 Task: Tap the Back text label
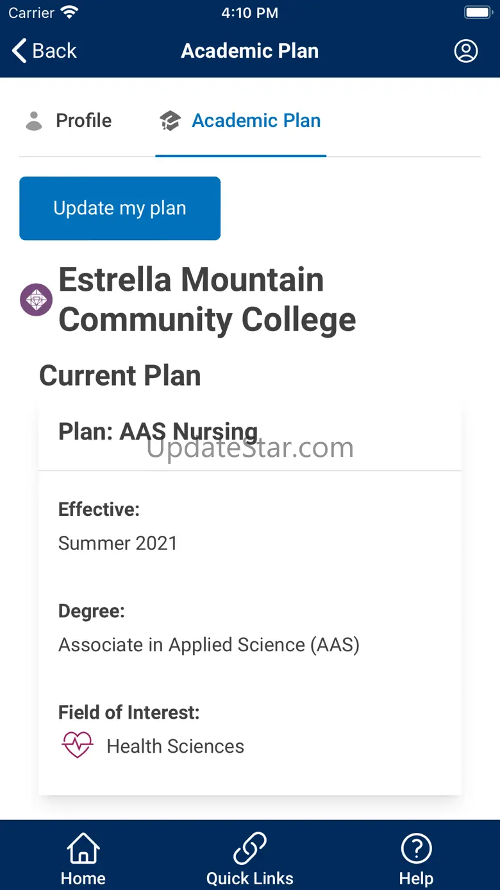click(x=54, y=51)
